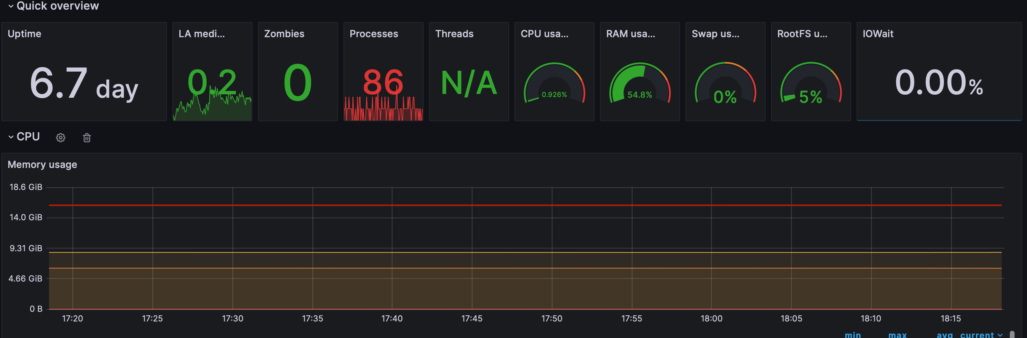Open the Memory usage panel title
This screenshot has width=1027, height=338.
point(42,165)
